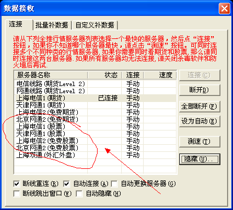
Task: Click 设为自动 button
Action: (x=200, y=121)
